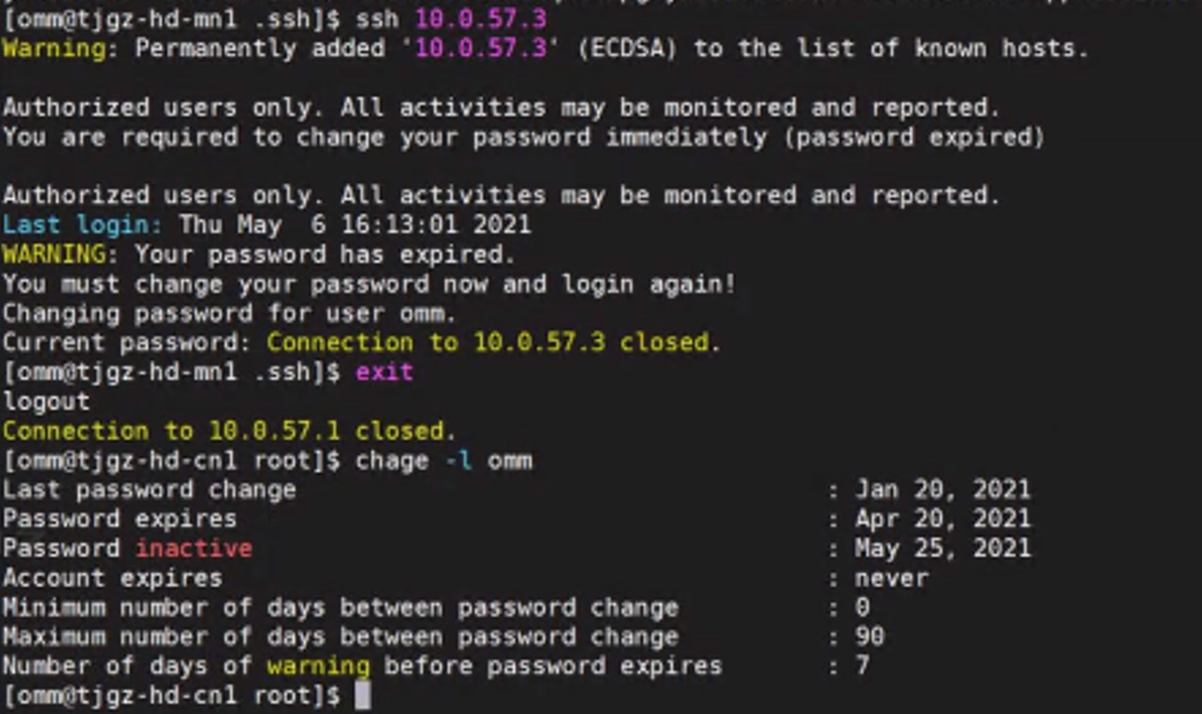Viewport: 1202px width, 714px height.
Task: Click the "logout" output line
Action: [x=46, y=402]
